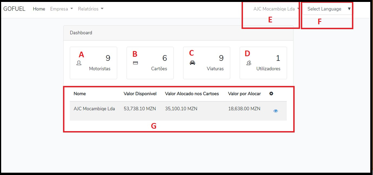
Task: Open the AJC Mocambiqe Lda account dropdown
Action: point(276,9)
